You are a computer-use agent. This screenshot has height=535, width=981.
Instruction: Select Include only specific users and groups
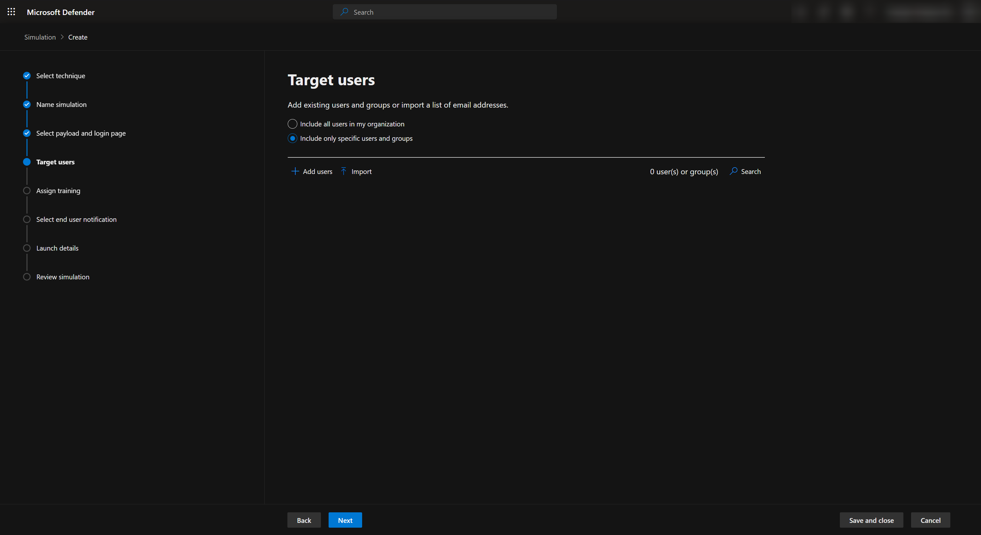(292, 139)
